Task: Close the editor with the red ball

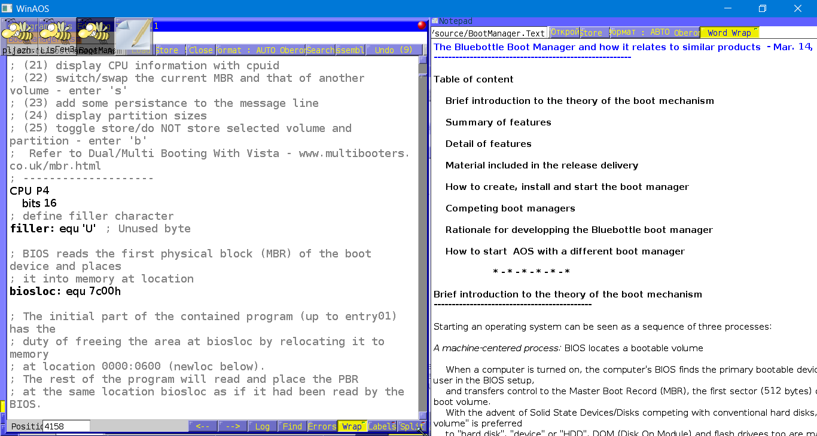Action: point(422,25)
